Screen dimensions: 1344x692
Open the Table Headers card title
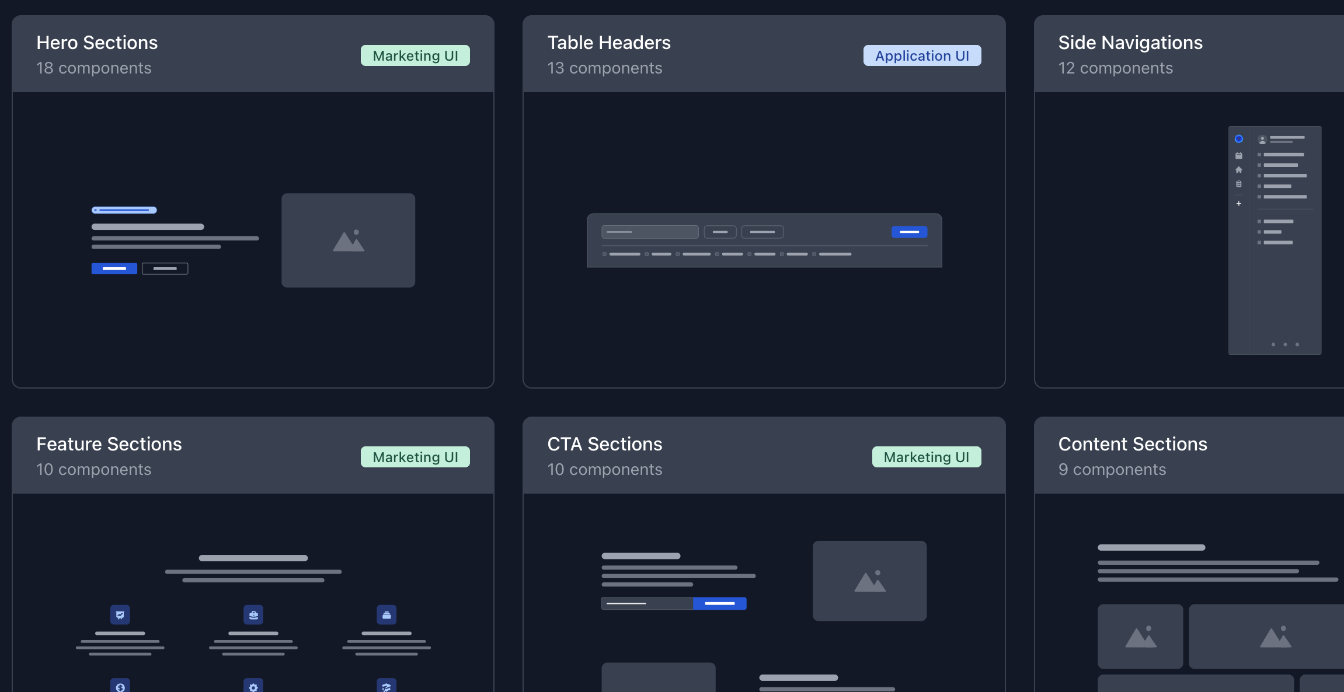coord(609,43)
